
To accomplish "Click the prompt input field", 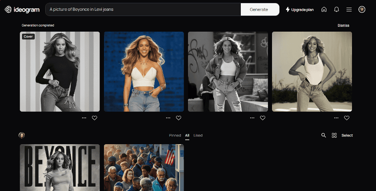I will 143,9.
